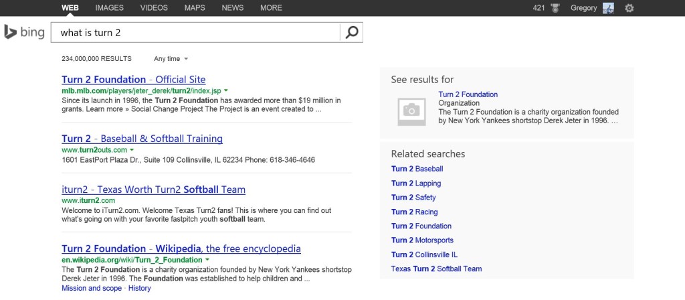Screen dimensions: 685x300
Task: Click the Bing logo
Action: click(x=25, y=32)
